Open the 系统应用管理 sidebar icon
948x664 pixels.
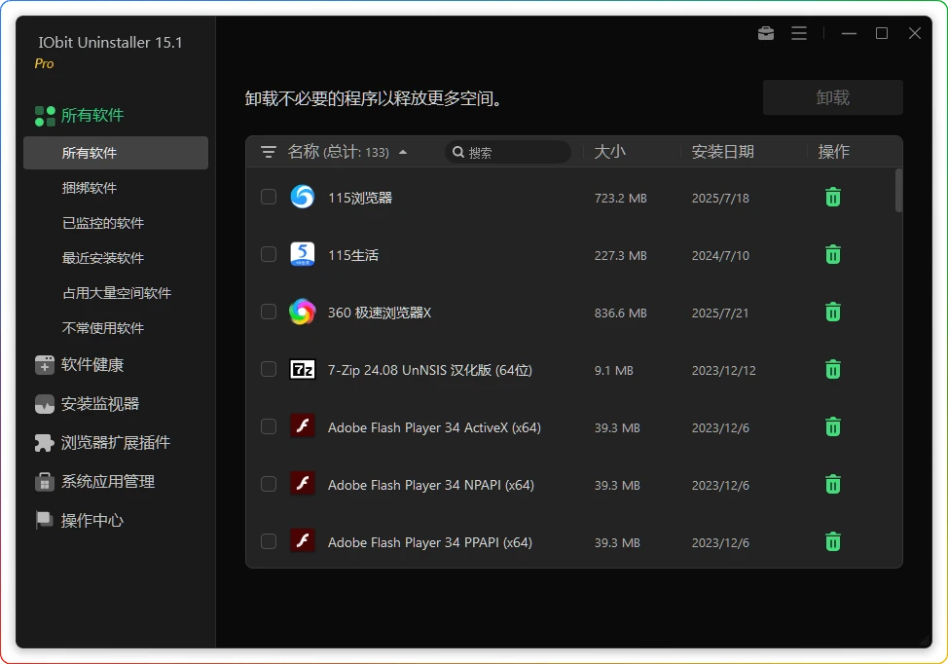tap(44, 482)
